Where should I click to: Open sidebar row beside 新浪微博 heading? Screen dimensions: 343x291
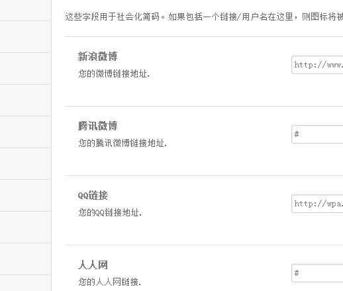(25, 68)
